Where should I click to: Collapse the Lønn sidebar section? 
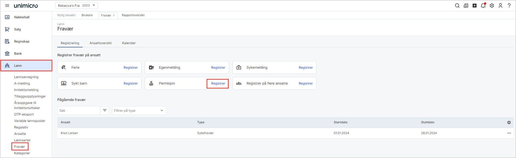(26, 66)
